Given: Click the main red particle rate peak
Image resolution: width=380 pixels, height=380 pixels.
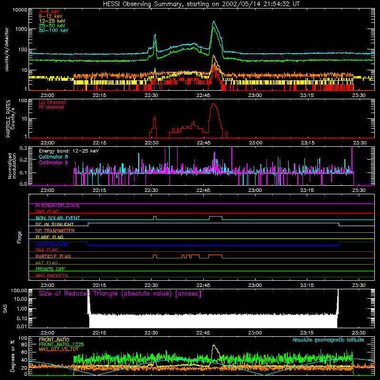Looking at the screenshot, I should pyautogui.click(x=213, y=104).
